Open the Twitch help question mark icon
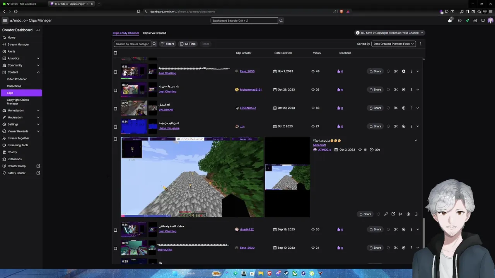 [x=459, y=20]
